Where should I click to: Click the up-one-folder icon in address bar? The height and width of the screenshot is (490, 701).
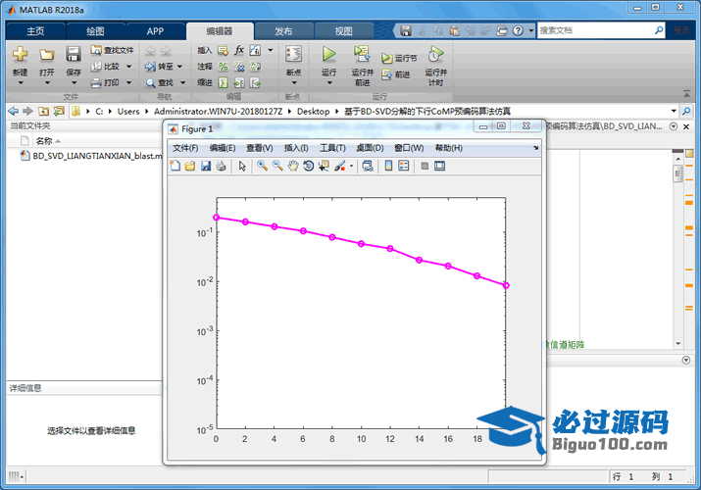point(43,111)
